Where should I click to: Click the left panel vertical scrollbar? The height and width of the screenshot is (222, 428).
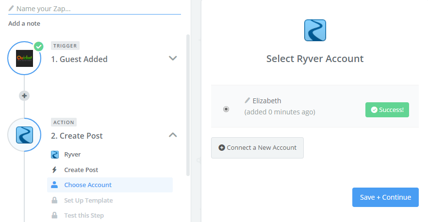coord(188,105)
